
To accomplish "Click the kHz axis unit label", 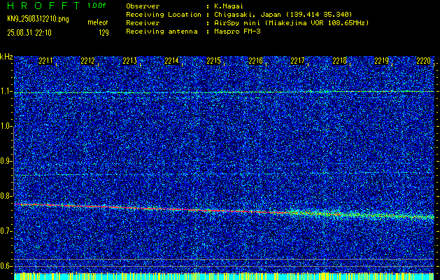I will pyautogui.click(x=6, y=57).
